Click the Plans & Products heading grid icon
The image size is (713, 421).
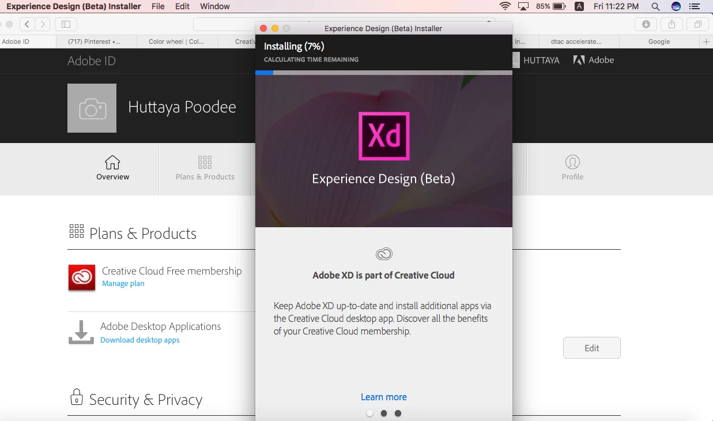[x=76, y=231]
